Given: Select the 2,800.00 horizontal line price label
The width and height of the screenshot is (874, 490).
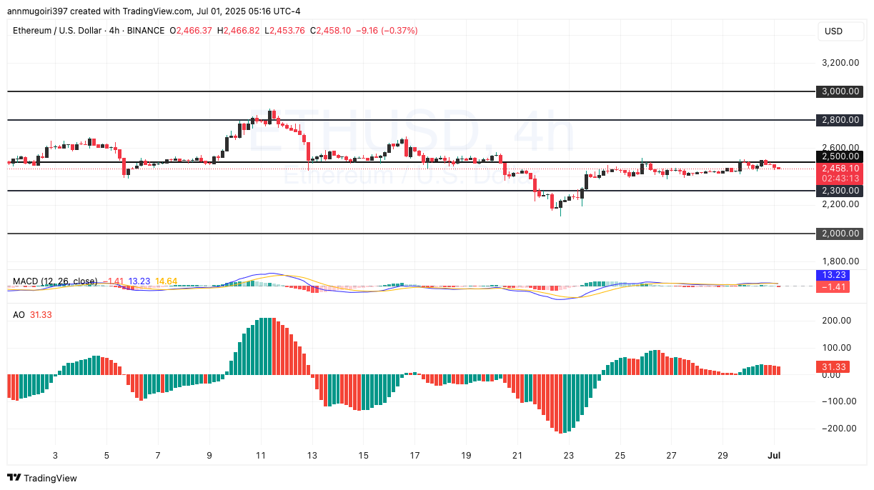Looking at the screenshot, I should [840, 120].
